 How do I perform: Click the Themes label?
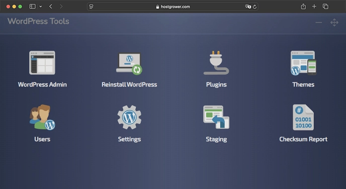(x=303, y=84)
